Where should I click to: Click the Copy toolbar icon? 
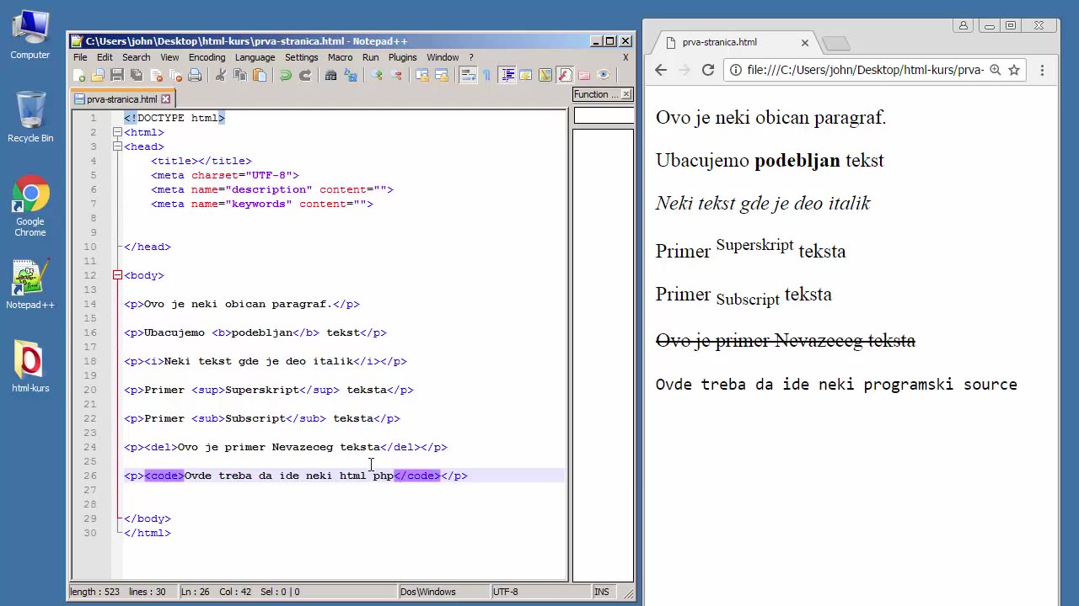[x=240, y=75]
